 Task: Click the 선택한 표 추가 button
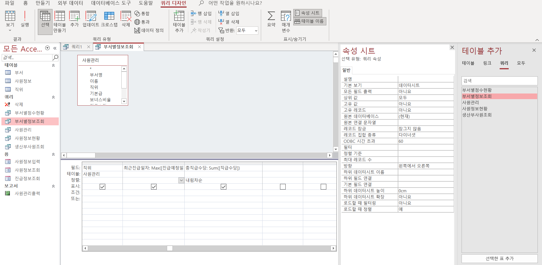click(x=499, y=259)
